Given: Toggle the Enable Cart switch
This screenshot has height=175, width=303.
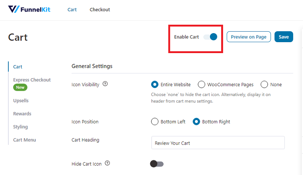Looking at the screenshot, I should pyautogui.click(x=210, y=37).
